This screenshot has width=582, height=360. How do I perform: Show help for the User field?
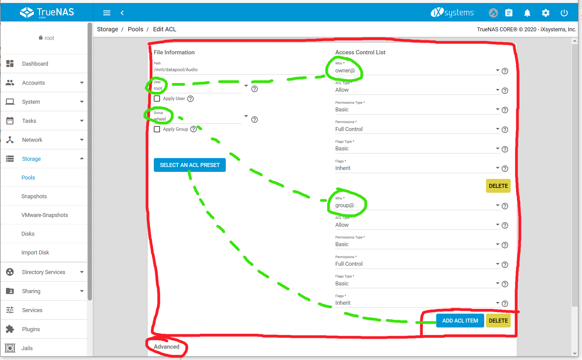254,89
